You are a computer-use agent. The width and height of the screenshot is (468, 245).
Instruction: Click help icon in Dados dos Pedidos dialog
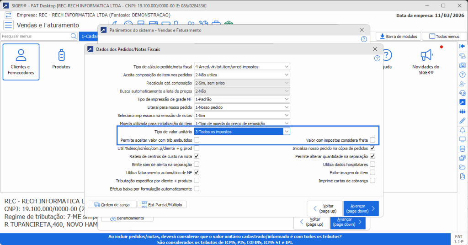pos(377,58)
